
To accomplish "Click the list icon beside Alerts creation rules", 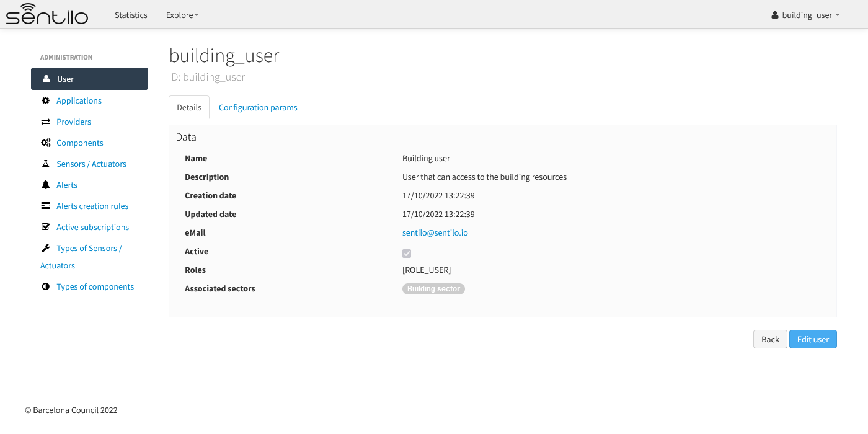I will point(45,206).
